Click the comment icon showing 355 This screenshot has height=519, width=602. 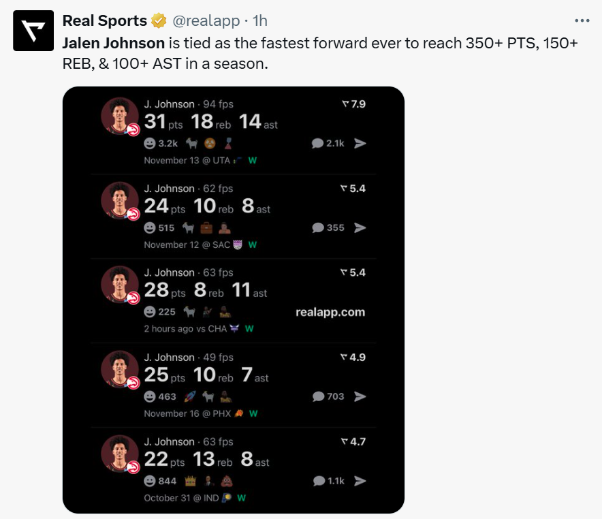(x=317, y=227)
